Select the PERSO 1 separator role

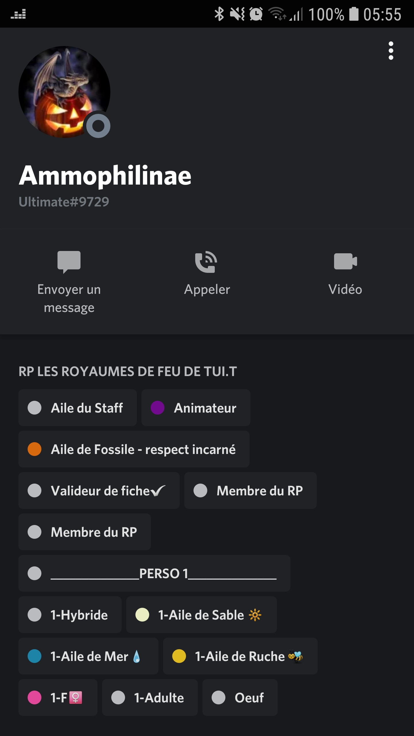pyautogui.click(x=154, y=573)
